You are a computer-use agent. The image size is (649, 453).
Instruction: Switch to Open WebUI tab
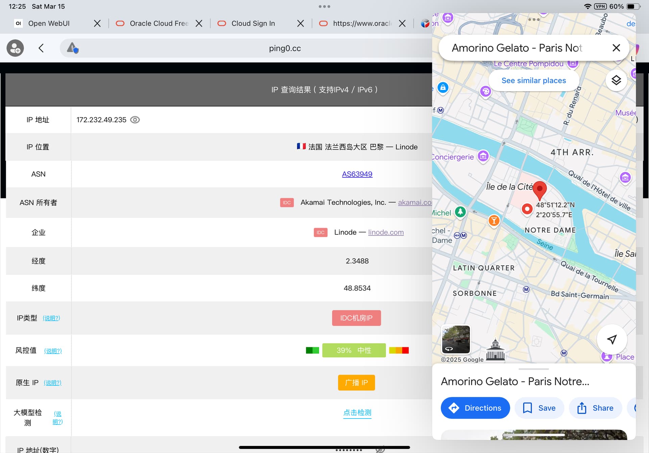(x=49, y=23)
